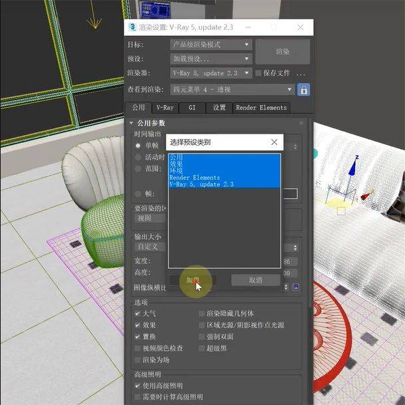Open the 渲染器 V-Ray dropdown
The width and height of the screenshot is (405, 405).
point(211,73)
